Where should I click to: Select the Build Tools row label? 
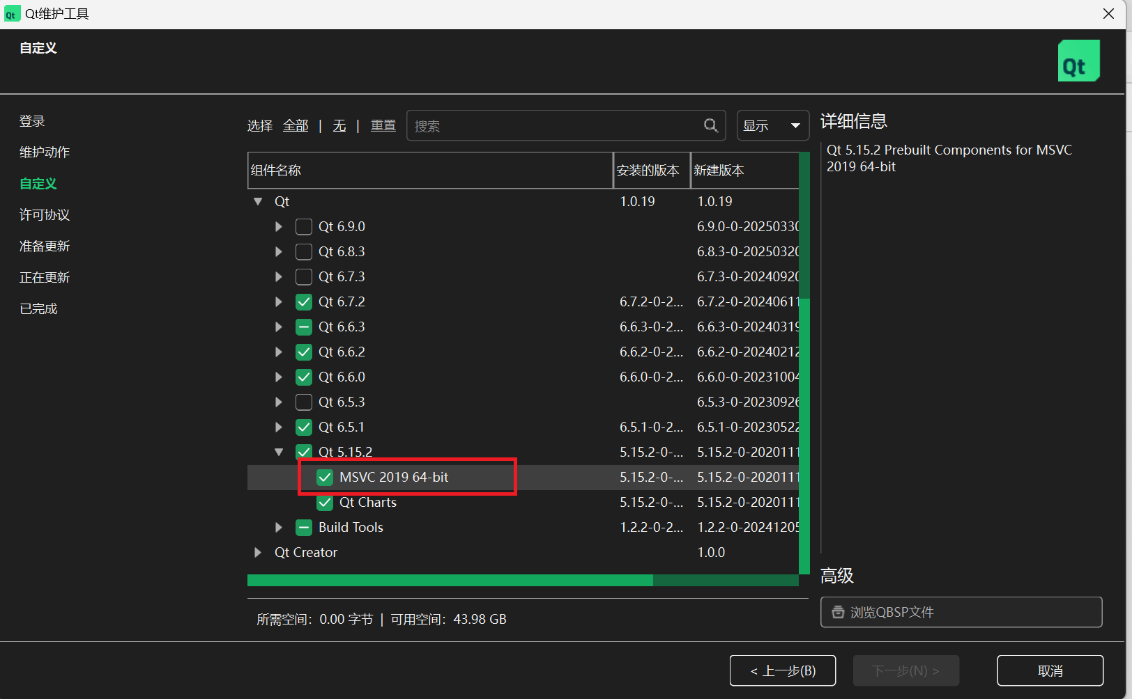pyautogui.click(x=351, y=528)
